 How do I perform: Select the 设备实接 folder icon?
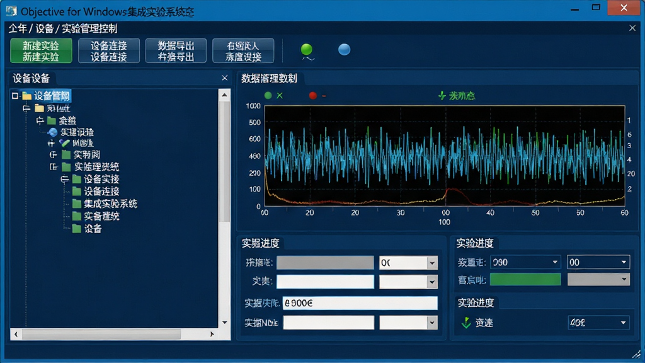tap(77, 179)
